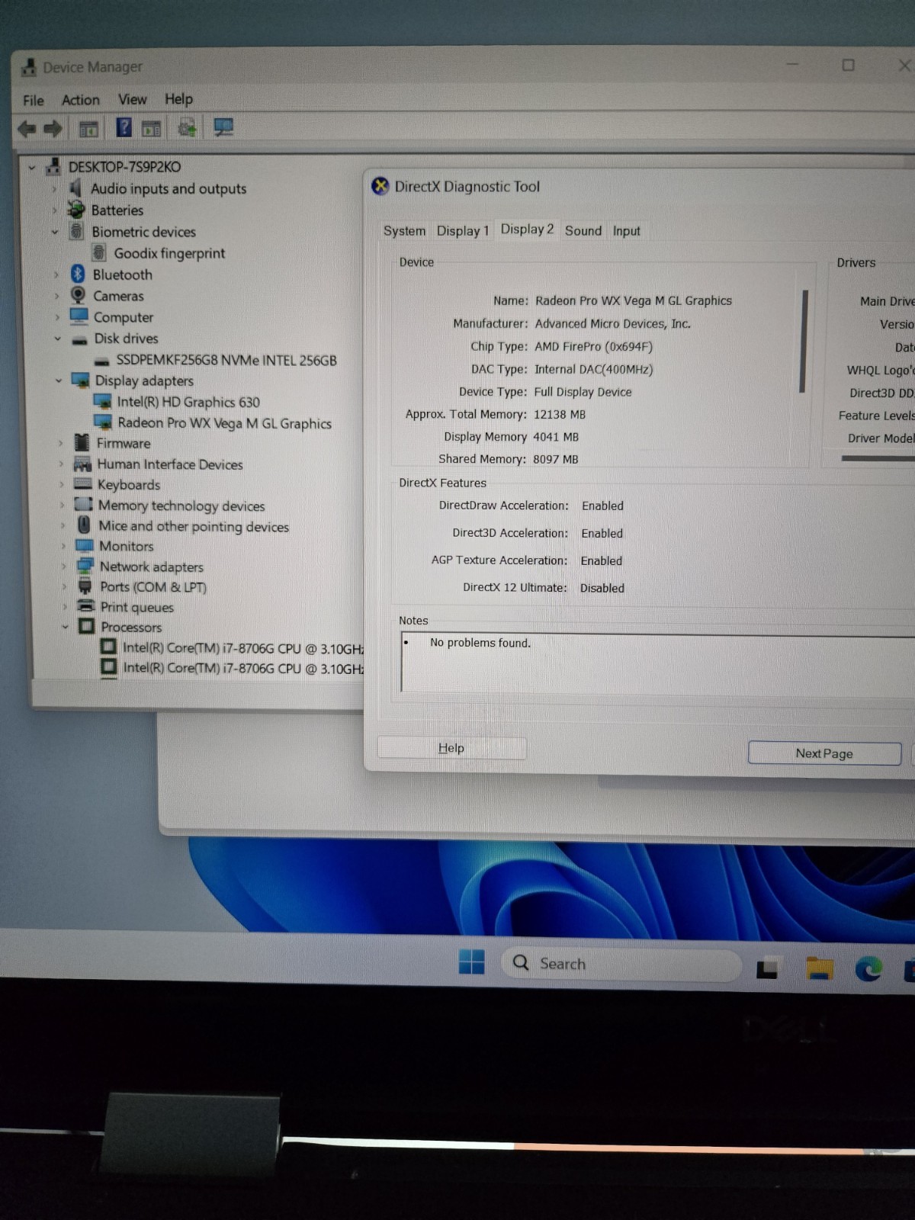Click the Print queues printer icon

click(86, 606)
